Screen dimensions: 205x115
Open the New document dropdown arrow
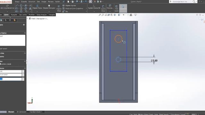(70, 2)
